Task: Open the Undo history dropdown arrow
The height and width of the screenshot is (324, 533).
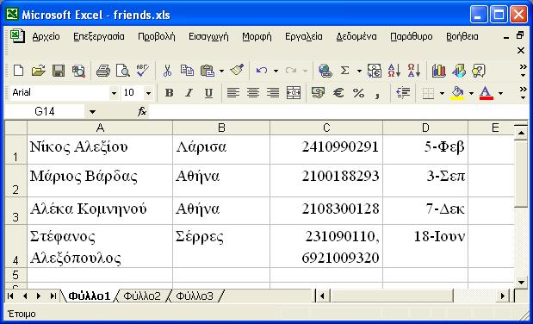Action: tap(276, 72)
